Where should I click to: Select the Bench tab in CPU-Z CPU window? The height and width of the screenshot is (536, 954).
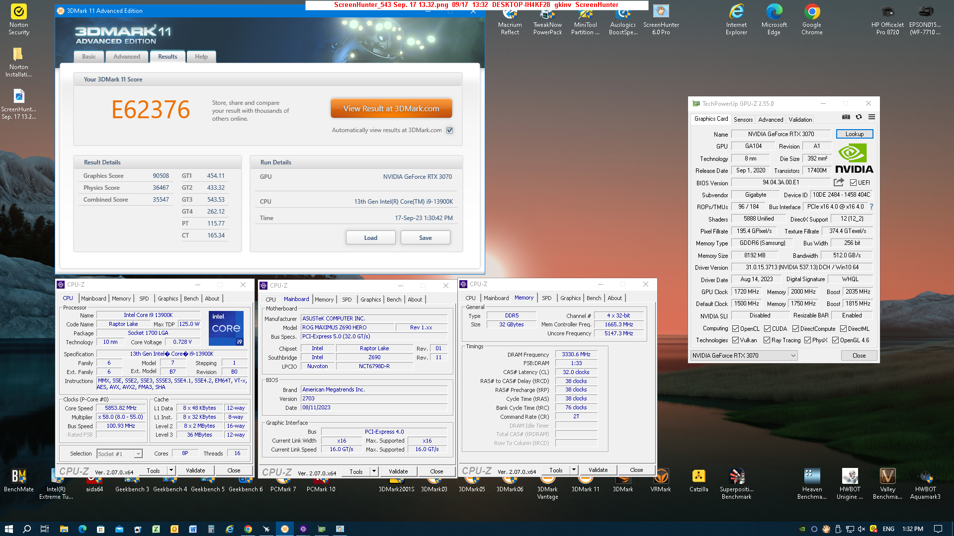(191, 299)
